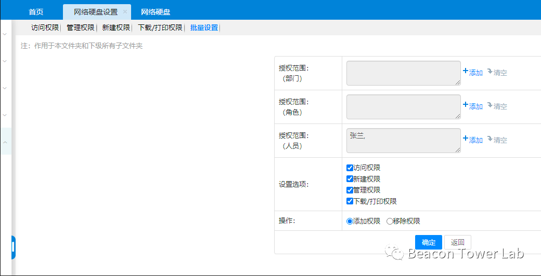Select the 添加权限 radio button
The width and height of the screenshot is (541, 276).
click(350, 222)
